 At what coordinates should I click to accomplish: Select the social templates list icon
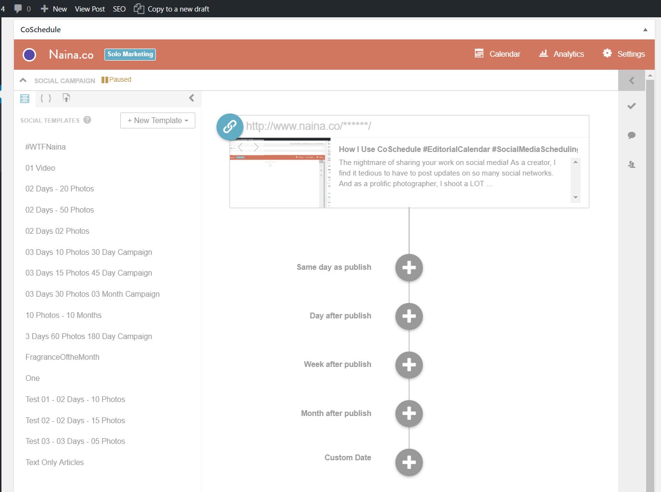click(x=25, y=99)
